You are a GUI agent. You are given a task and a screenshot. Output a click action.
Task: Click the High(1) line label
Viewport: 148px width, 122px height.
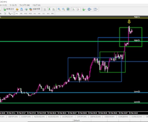click(137, 17)
